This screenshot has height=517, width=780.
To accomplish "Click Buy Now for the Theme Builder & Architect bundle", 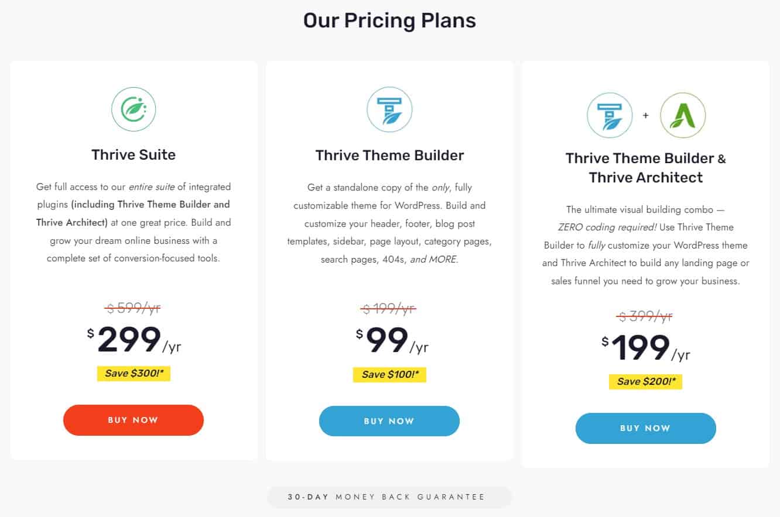I will point(646,428).
